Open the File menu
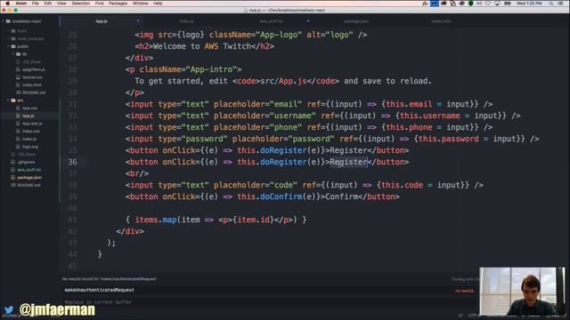The width and height of the screenshot is (570, 320). tap(36, 4)
